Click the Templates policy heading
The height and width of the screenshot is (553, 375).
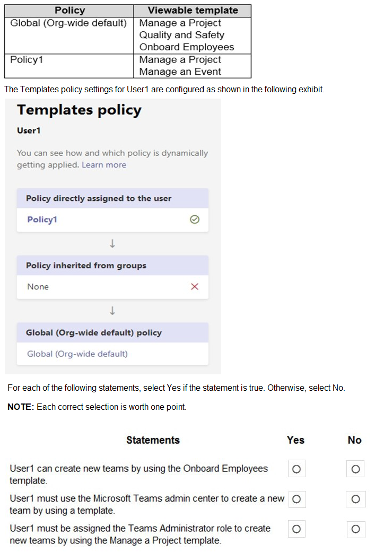79,110
